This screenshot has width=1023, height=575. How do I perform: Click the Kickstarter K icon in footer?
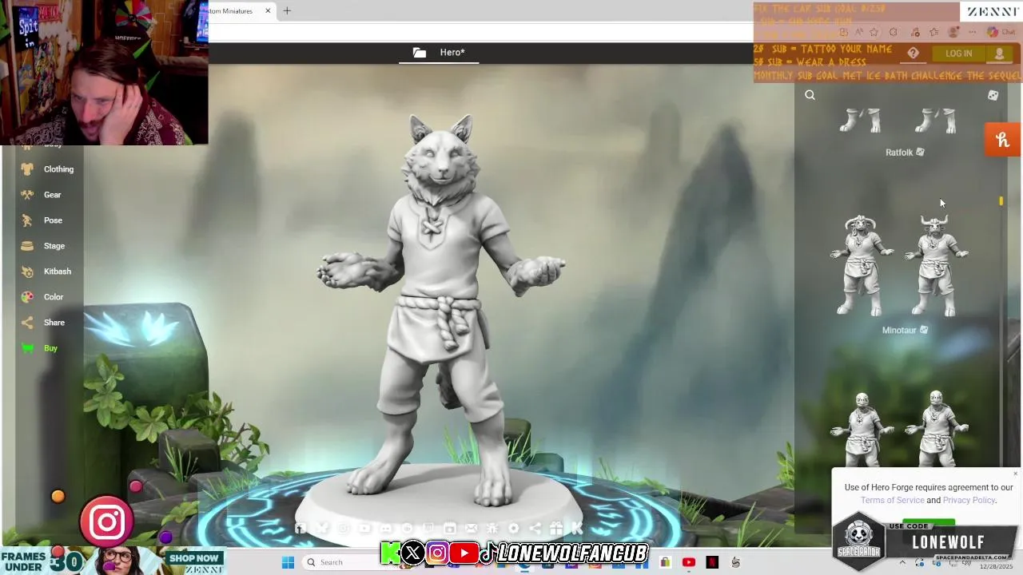[x=577, y=529]
